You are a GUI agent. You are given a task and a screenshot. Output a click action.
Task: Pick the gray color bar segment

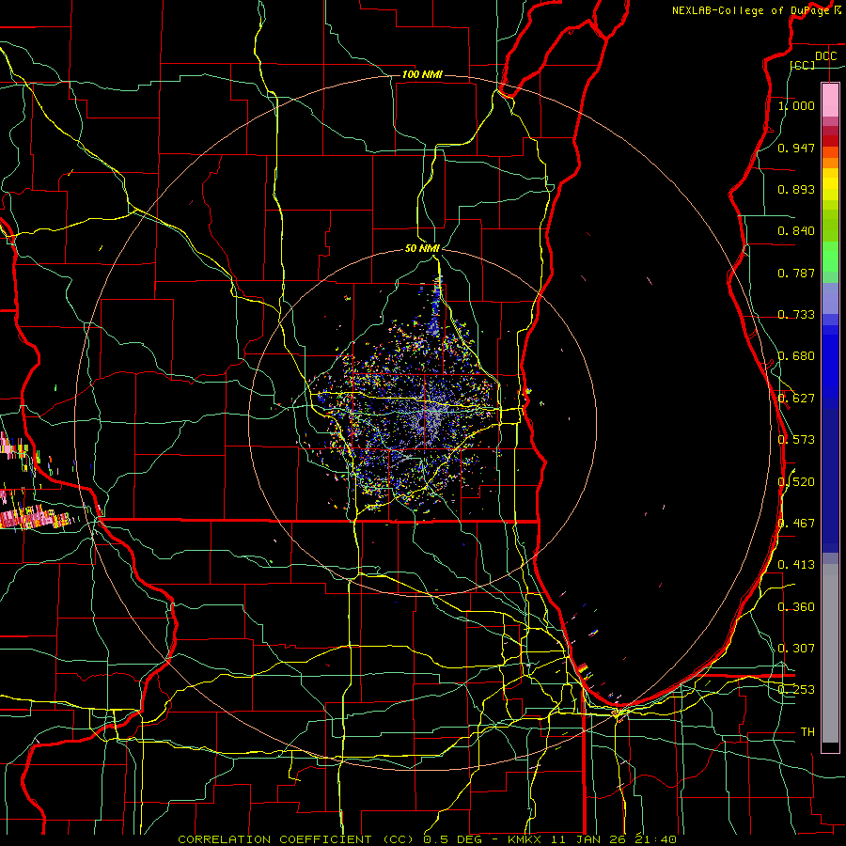pyautogui.click(x=830, y=653)
